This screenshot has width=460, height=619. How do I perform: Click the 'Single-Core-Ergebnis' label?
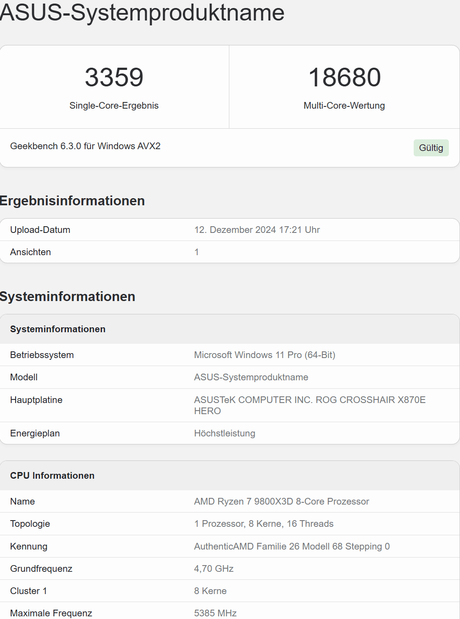pos(114,106)
